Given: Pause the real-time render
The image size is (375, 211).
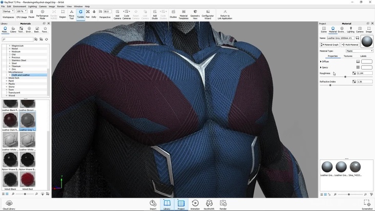Looking at the screenshot, I should (31, 14).
